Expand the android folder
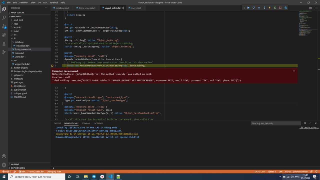This screenshot has width=320, height=180. pyautogui.click(x=17, y=27)
